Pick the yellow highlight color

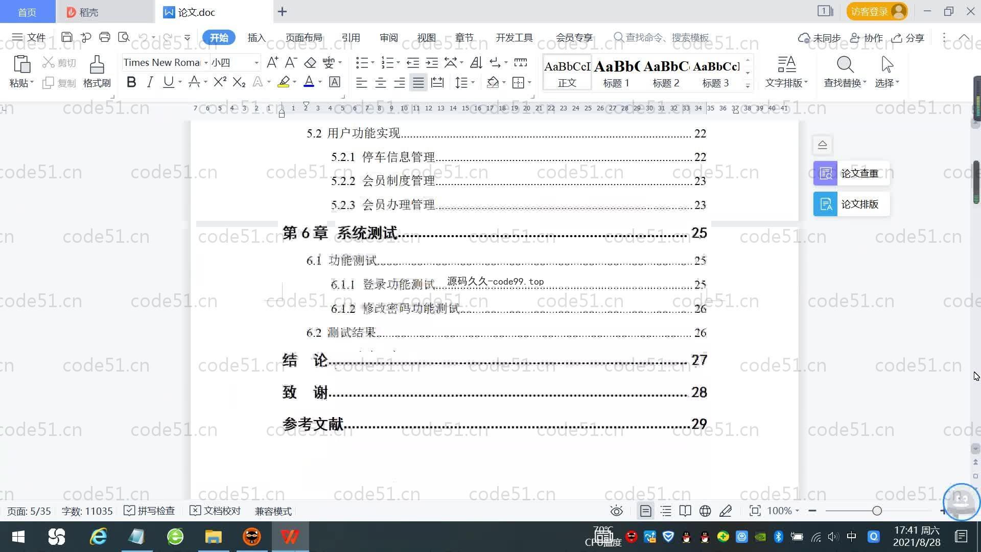tap(284, 82)
